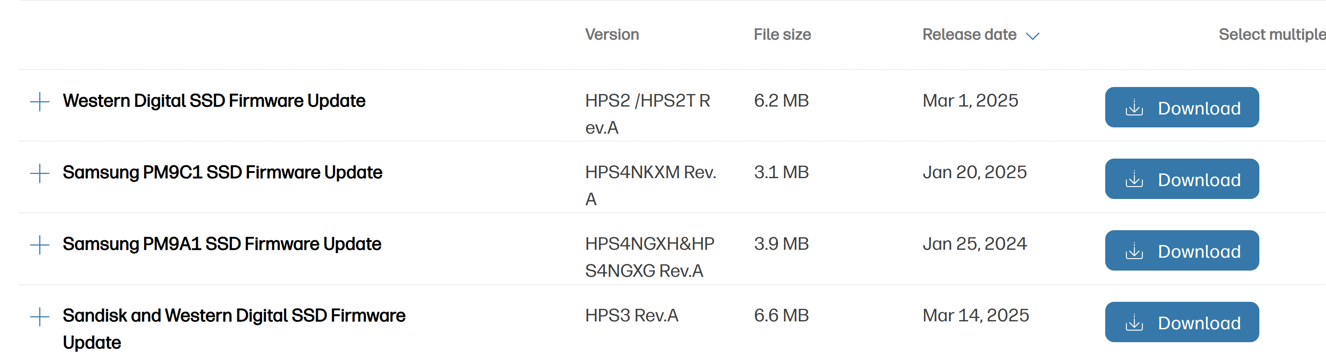Click the Version column header
1326x358 pixels.
point(612,35)
